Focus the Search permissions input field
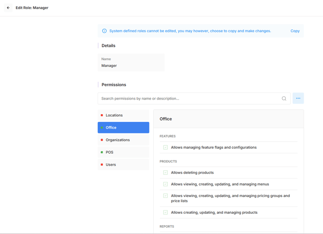Screen dimensions: 323x234 pos(194,99)
